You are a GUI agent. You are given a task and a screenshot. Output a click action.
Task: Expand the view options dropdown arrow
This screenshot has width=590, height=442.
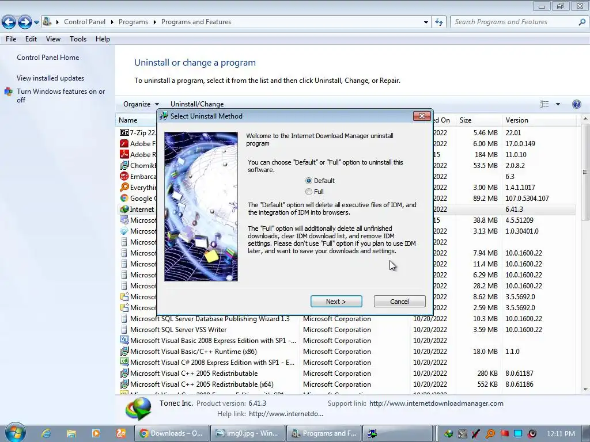tap(558, 104)
